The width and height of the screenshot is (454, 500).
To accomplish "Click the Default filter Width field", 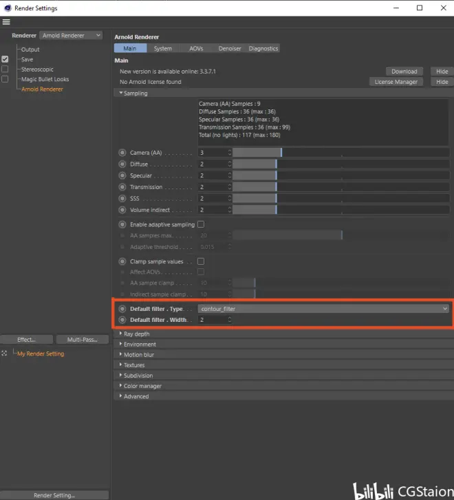I will (x=213, y=320).
